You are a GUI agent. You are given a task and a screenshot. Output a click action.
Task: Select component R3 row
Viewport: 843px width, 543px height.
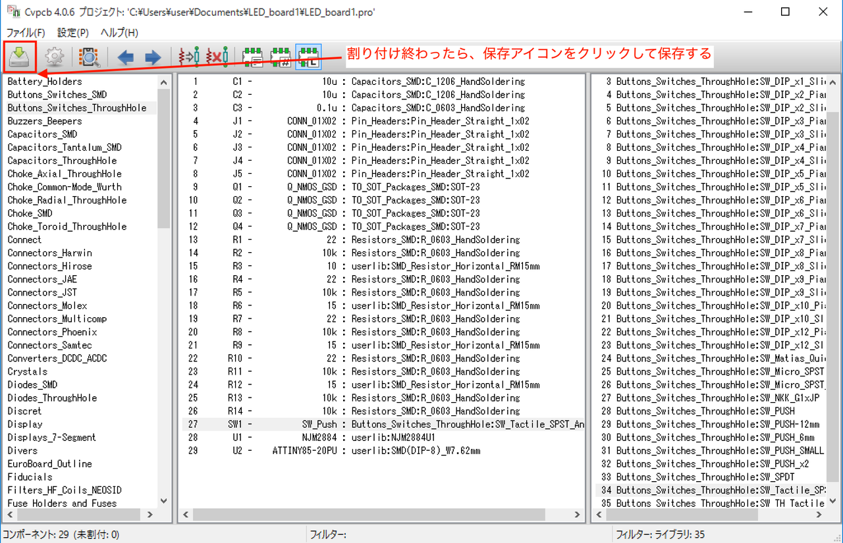click(x=382, y=266)
